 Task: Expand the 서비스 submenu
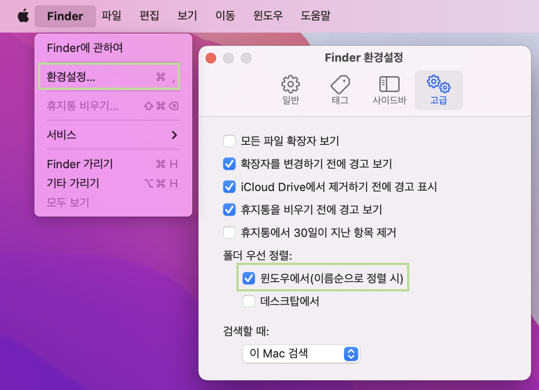[x=113, y=135]
